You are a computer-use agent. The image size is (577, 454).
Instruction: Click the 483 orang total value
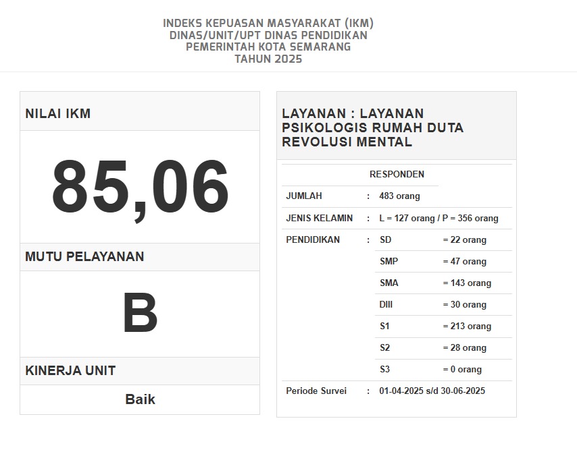click(399, 196)
